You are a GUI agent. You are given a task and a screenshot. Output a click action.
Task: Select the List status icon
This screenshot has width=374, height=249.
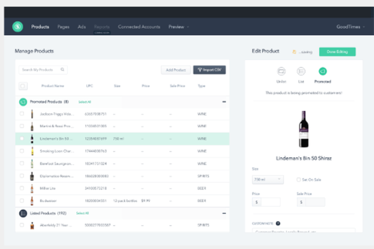[301, 71]
